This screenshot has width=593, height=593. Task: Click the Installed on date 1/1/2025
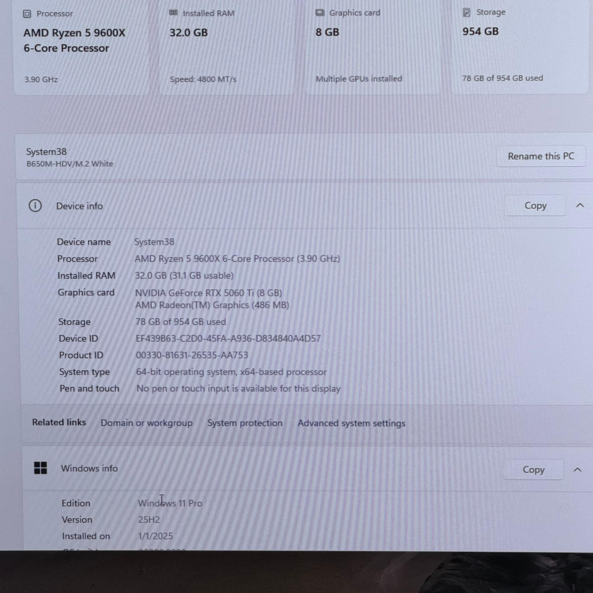[x=155, y=536]
